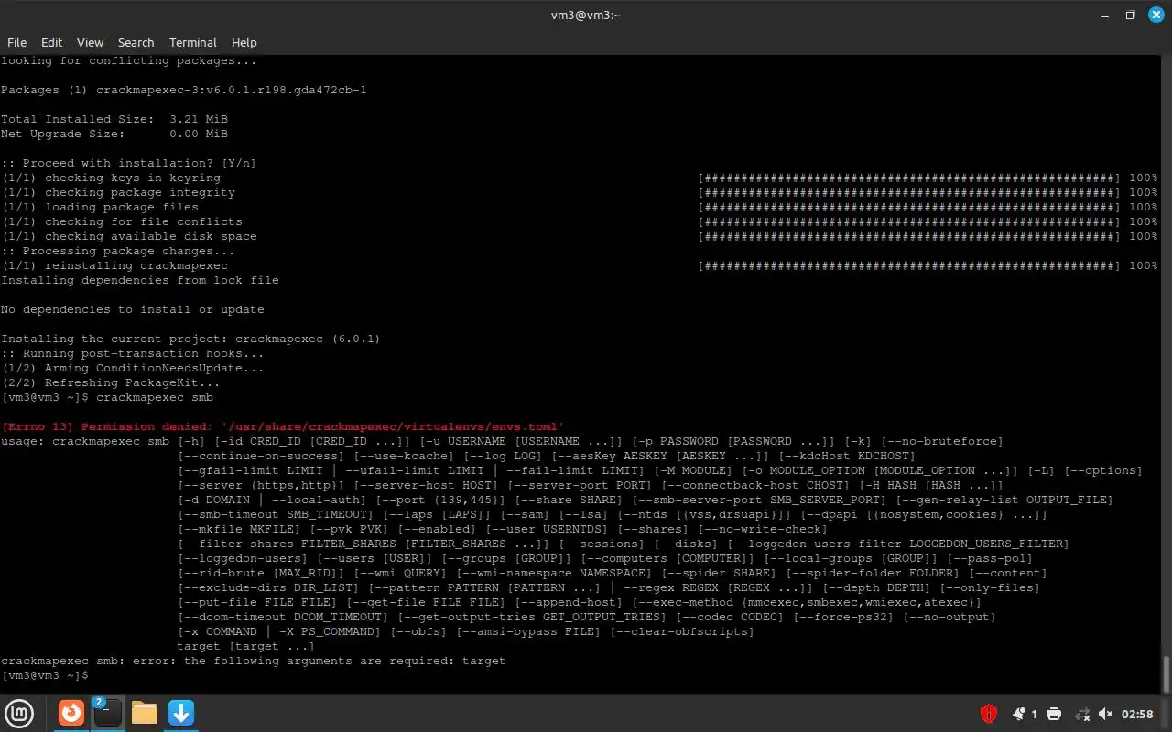The height and width of the screenshot is (732, 1172).
Task: Click the muted volume tray icon
Action: coord(1106,714)
